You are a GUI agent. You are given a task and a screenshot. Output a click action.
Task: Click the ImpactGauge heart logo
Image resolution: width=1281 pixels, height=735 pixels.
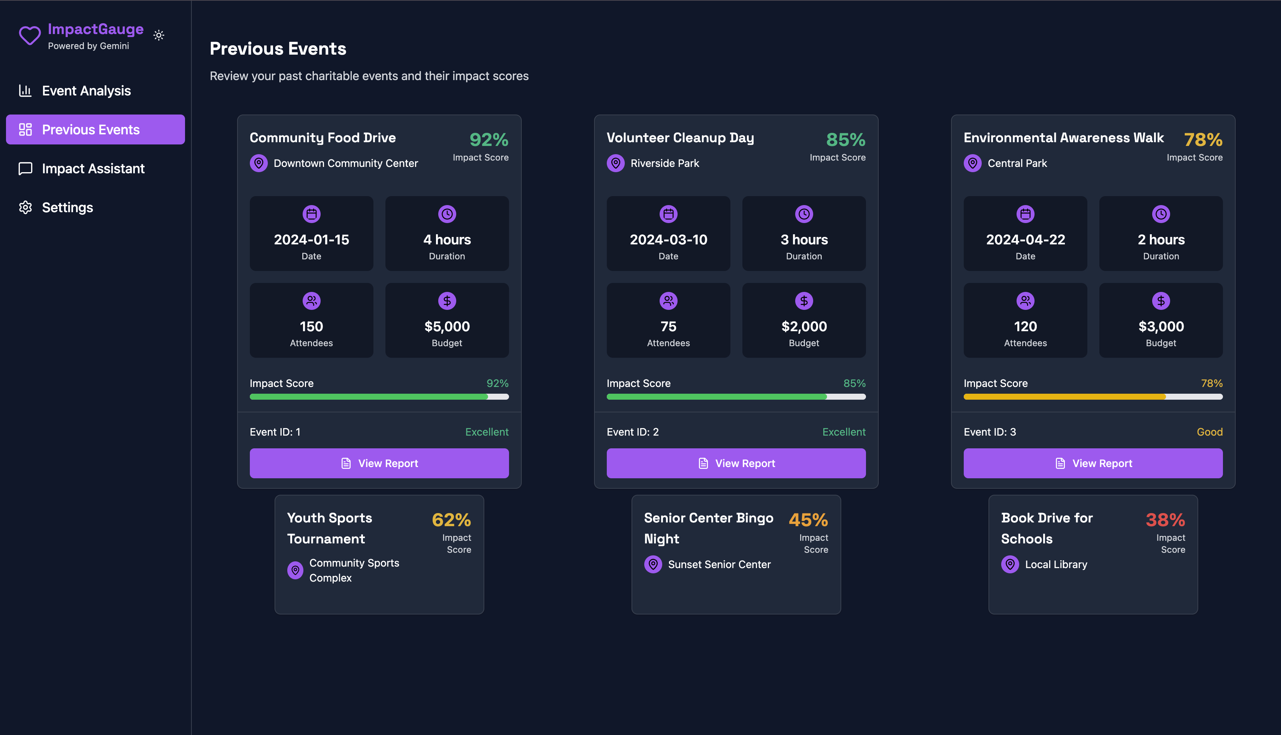click(x=30, y=35)
